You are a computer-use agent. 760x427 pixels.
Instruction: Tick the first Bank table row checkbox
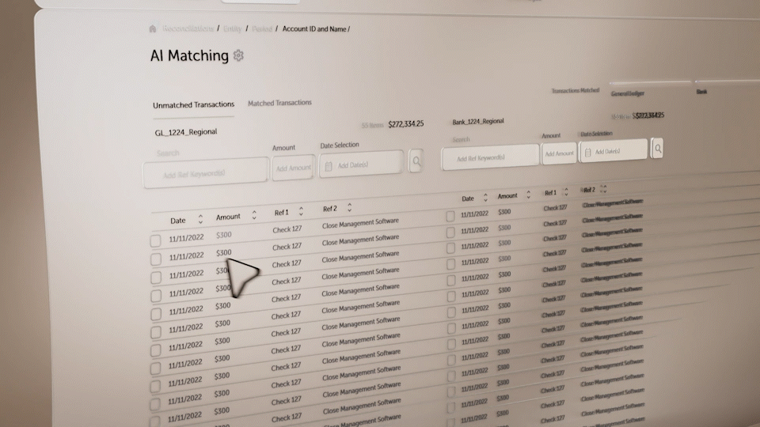(x=450, y=216)
